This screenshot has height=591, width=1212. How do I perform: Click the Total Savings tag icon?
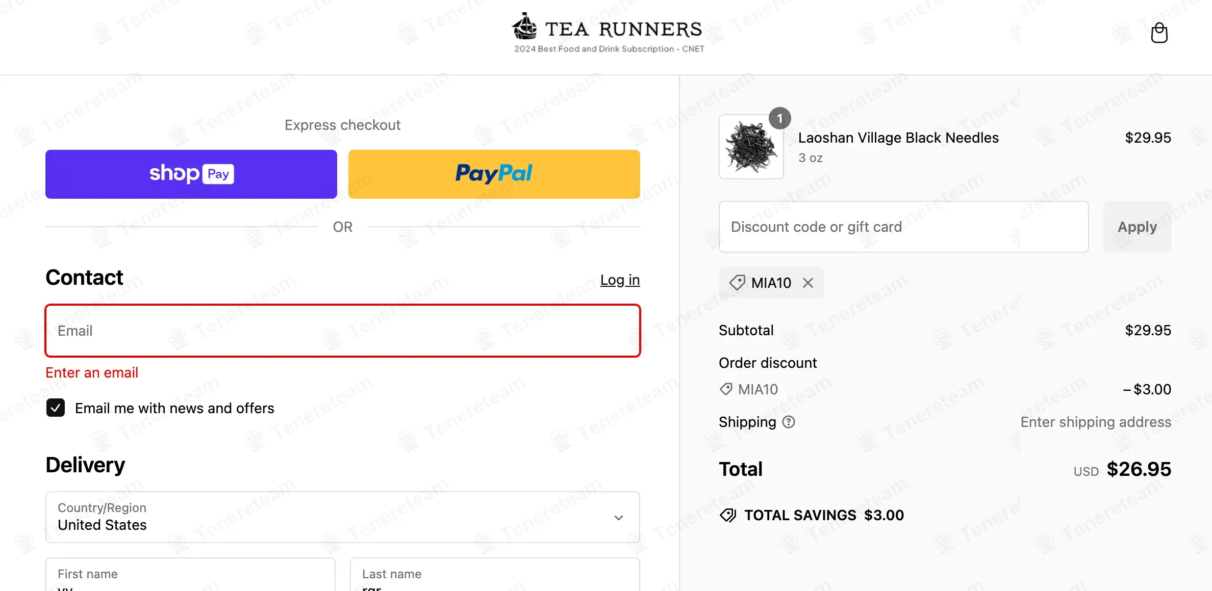(x=728, y=516)
